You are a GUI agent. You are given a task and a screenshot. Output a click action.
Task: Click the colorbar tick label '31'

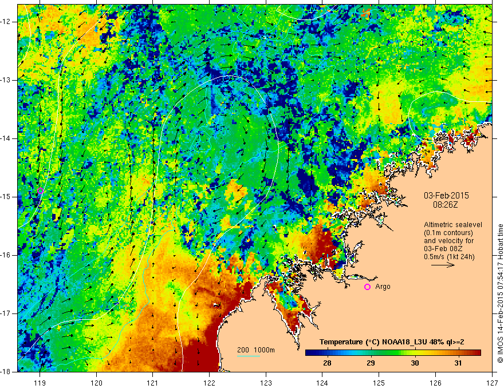[458, 363]
